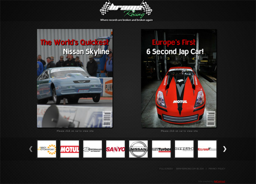The width and height of the screenshot is (256, 184).
Task: Click the 'The World's Quickest' red headline
Action: 75,42
